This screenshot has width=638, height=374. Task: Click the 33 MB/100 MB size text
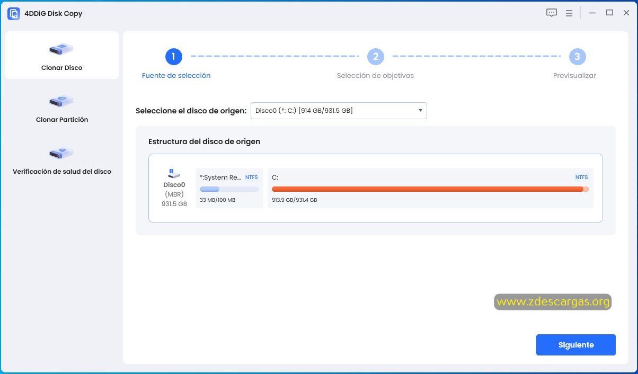coord(217,200)
